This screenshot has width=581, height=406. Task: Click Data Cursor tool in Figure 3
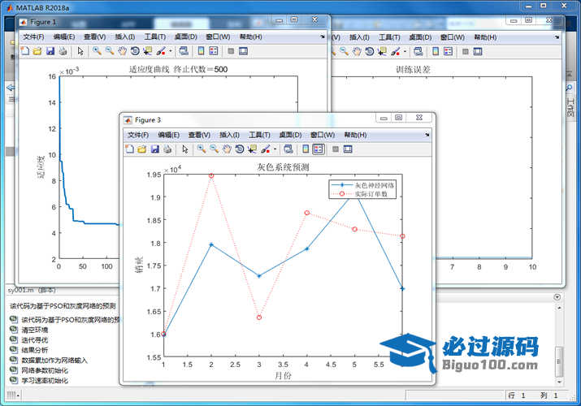point(253,149)
